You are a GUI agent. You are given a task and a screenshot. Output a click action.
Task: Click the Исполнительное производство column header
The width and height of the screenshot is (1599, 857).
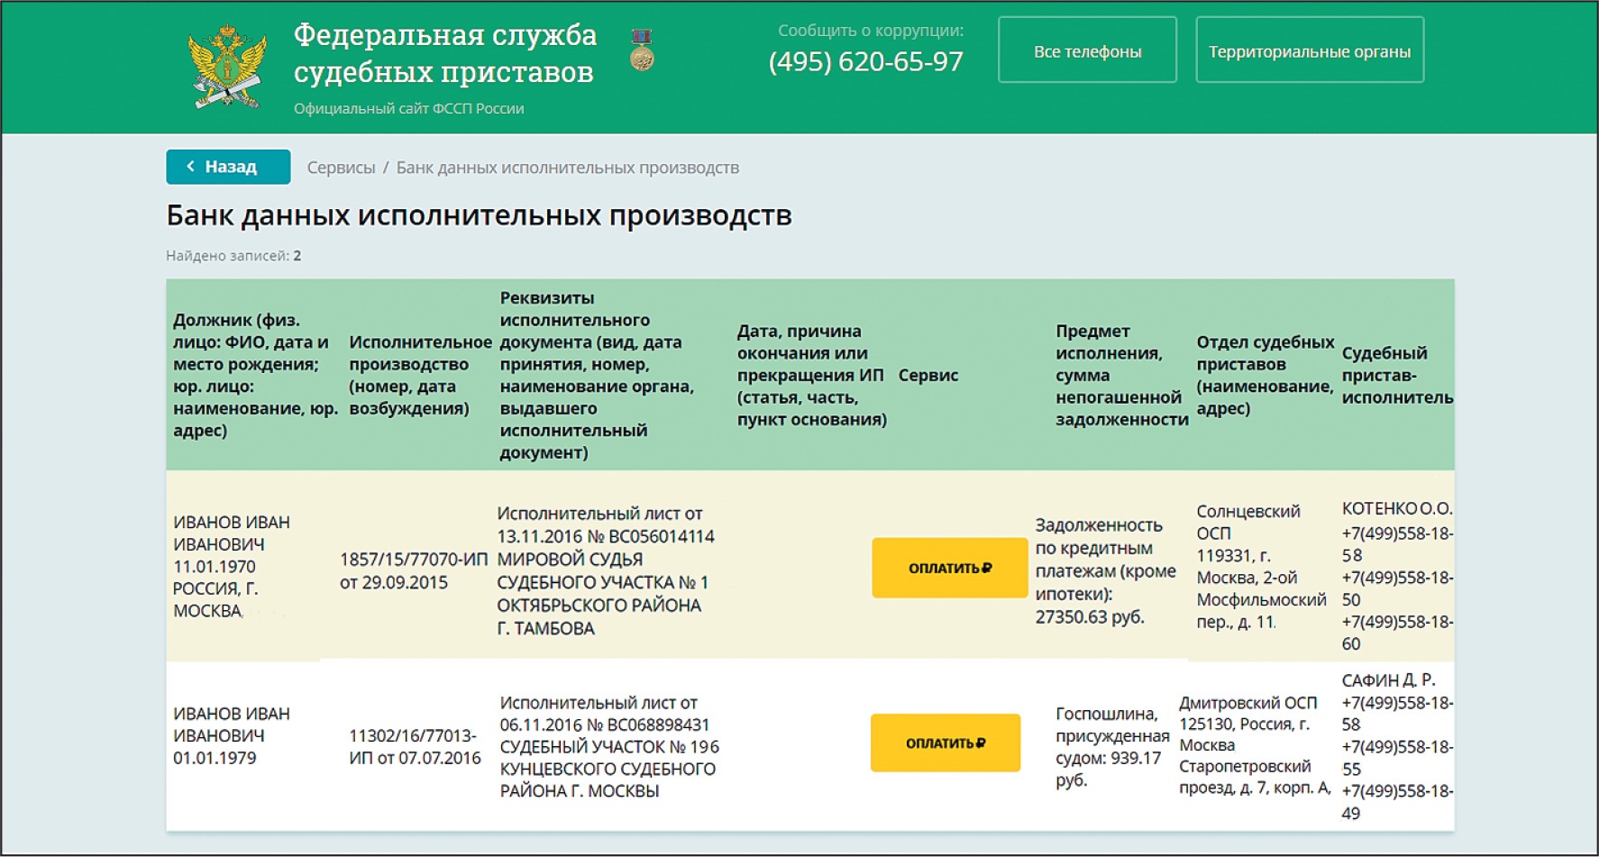(419, 375)
